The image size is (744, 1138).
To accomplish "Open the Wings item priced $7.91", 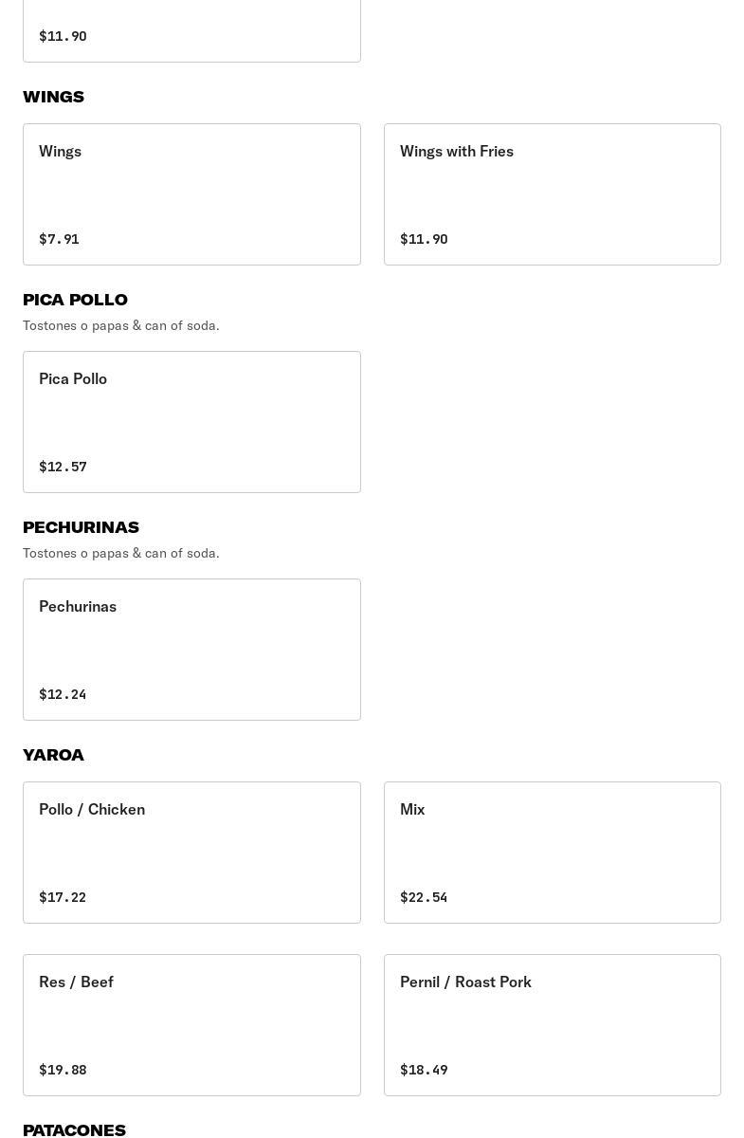I will (191, 194).
